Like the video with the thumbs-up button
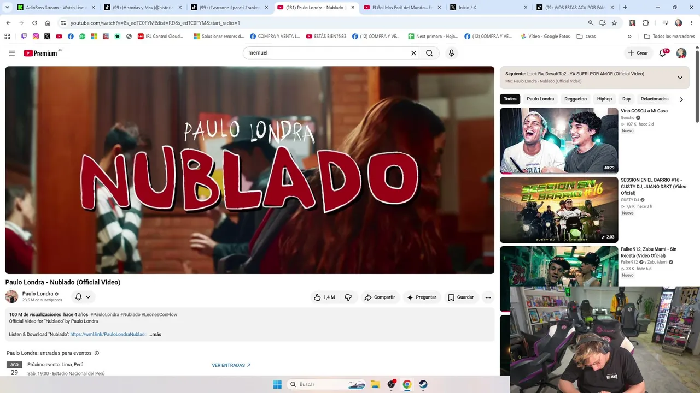This screenshot has width=700, height=393. point(324,297)
